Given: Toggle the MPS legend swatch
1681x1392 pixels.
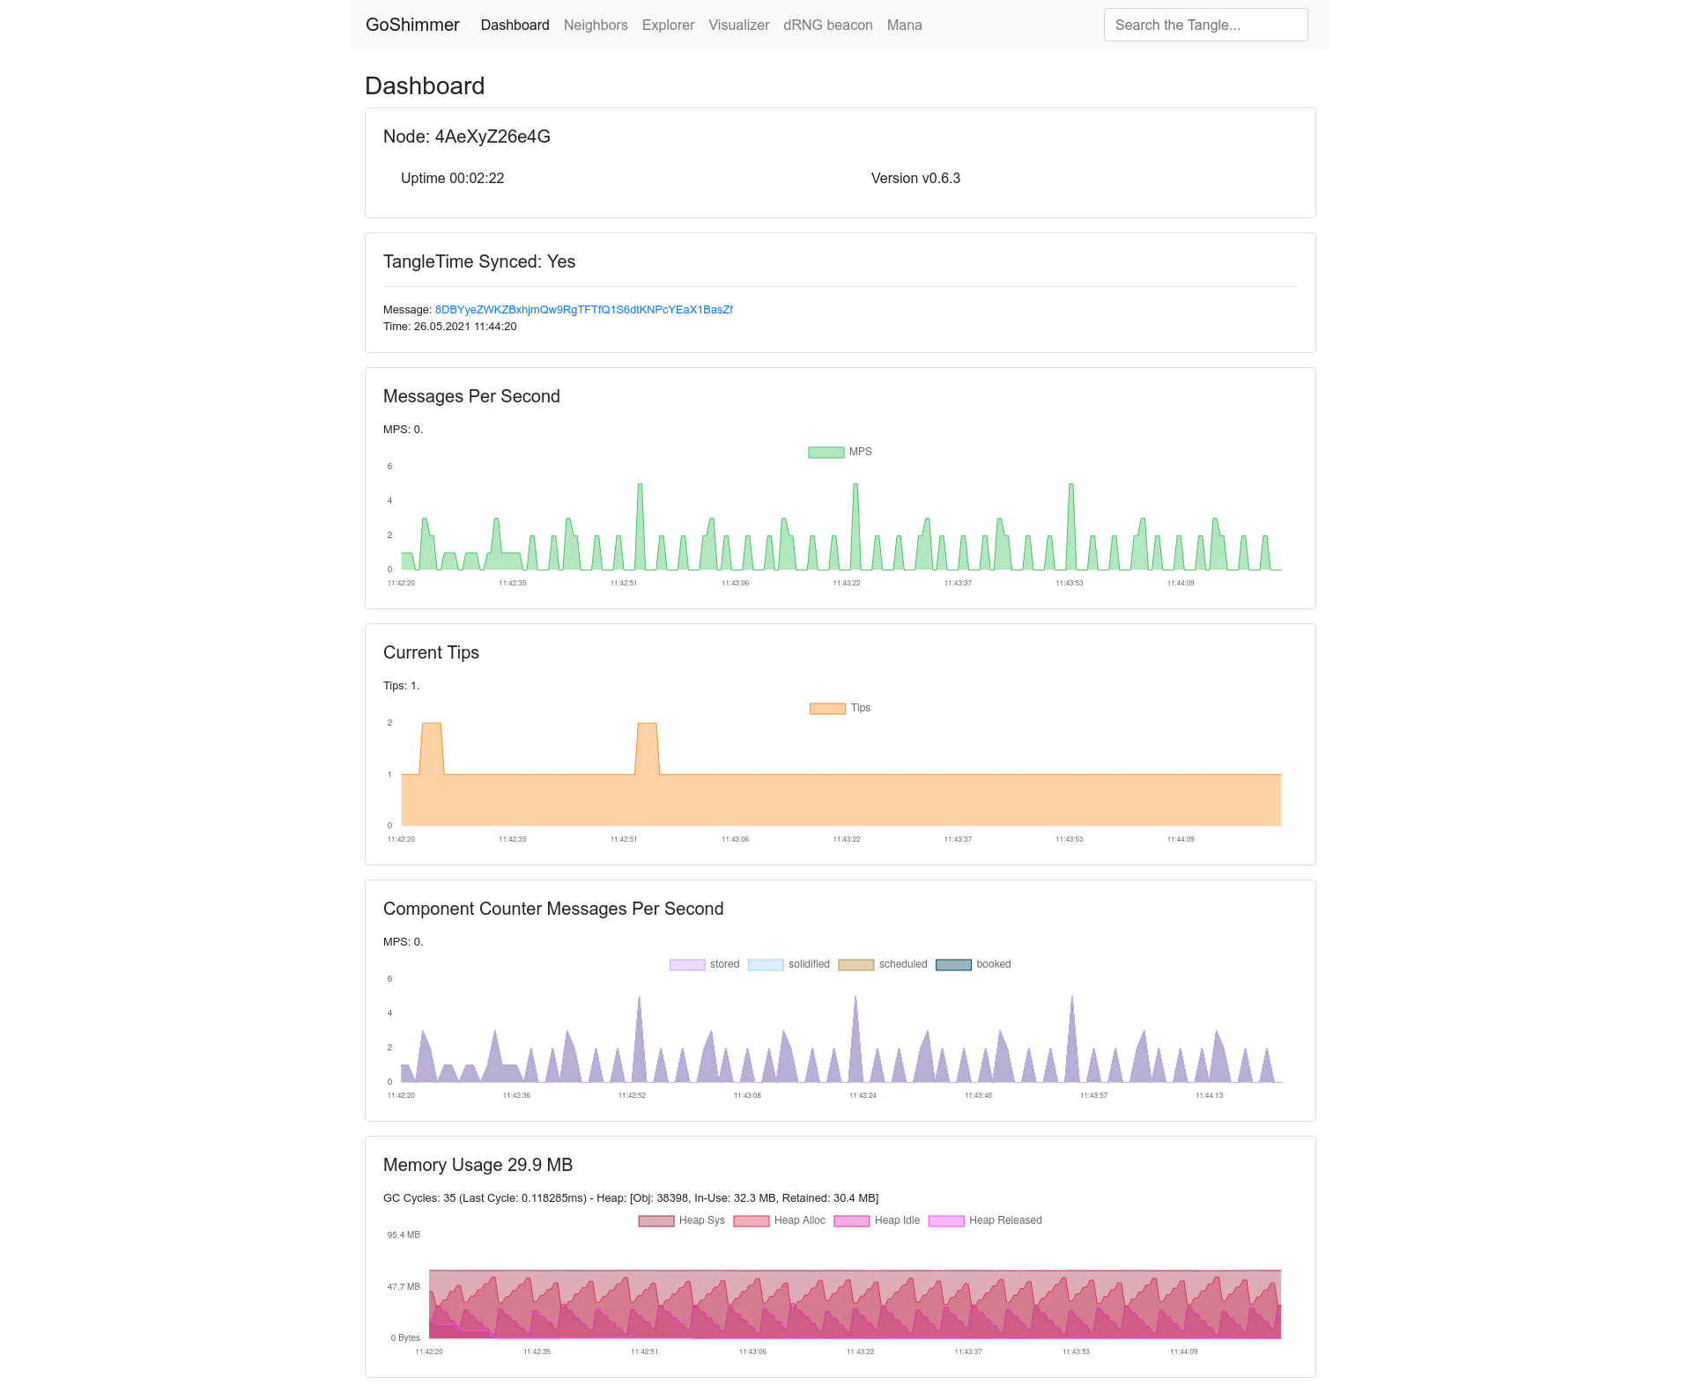Looking at the screenshot, I should coord(826,453).
